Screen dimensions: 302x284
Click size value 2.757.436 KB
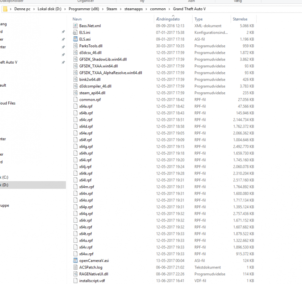[x=243, y=214]
